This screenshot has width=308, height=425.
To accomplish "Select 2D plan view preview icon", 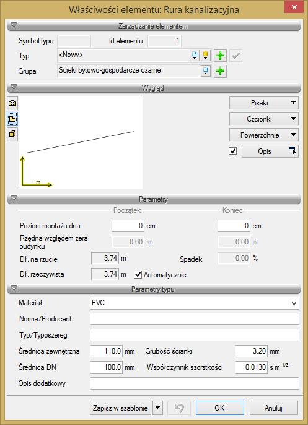I will pyautogui.click(x=12, y=119).
